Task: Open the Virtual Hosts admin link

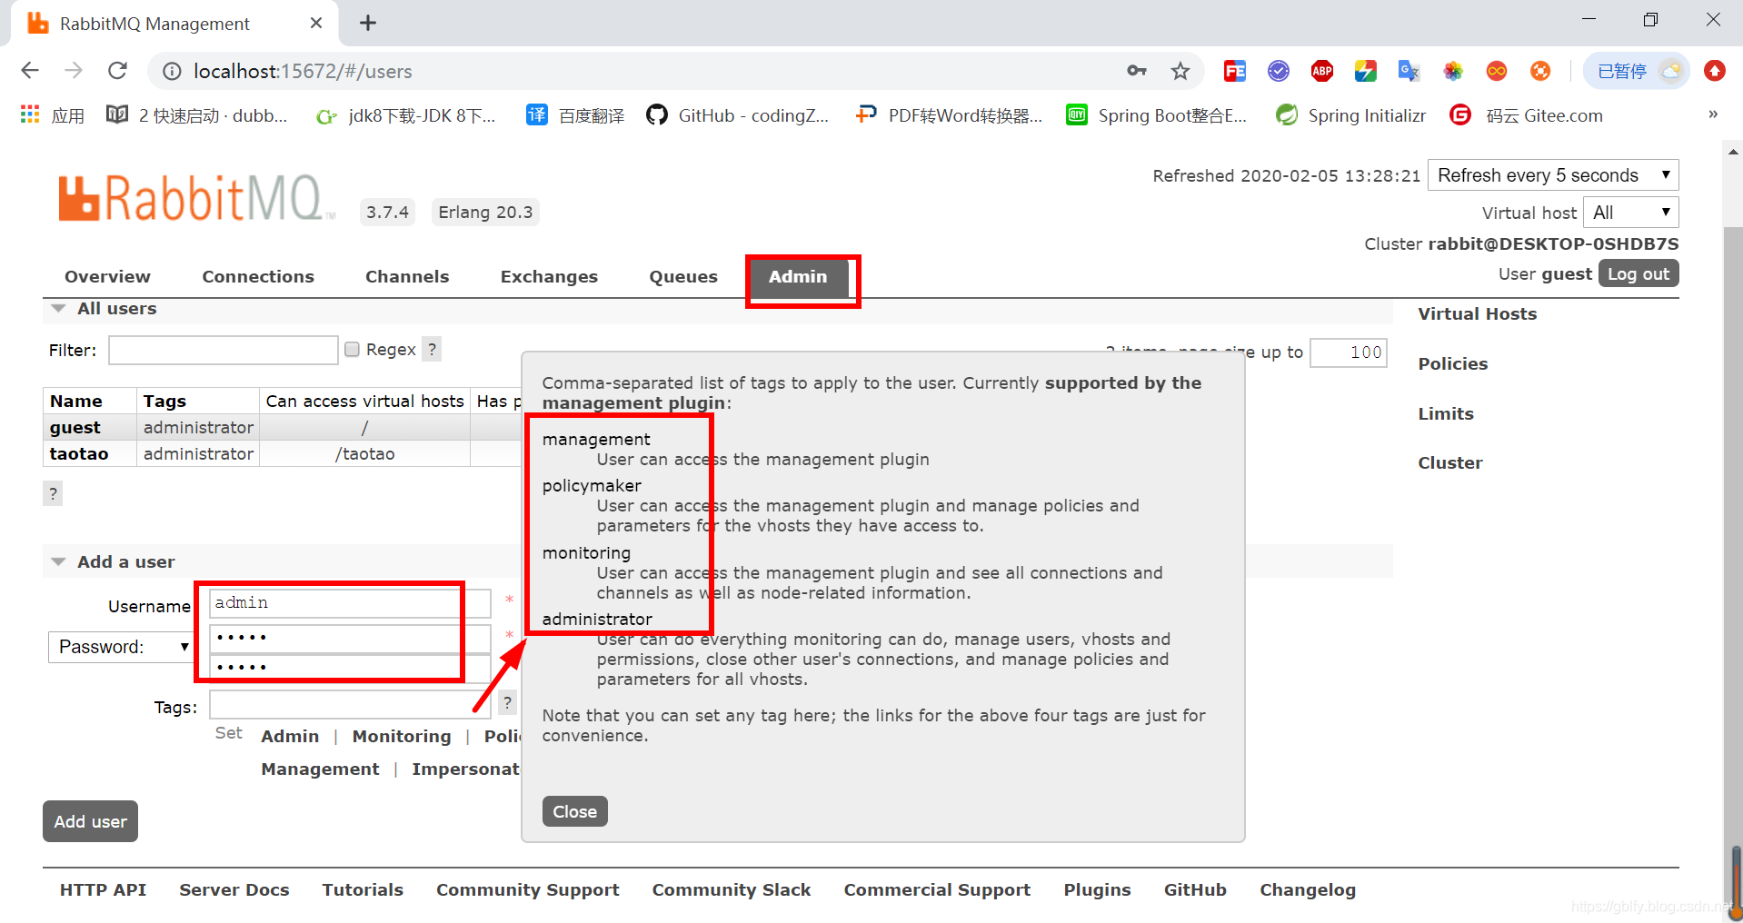Action: [1478, 314]
